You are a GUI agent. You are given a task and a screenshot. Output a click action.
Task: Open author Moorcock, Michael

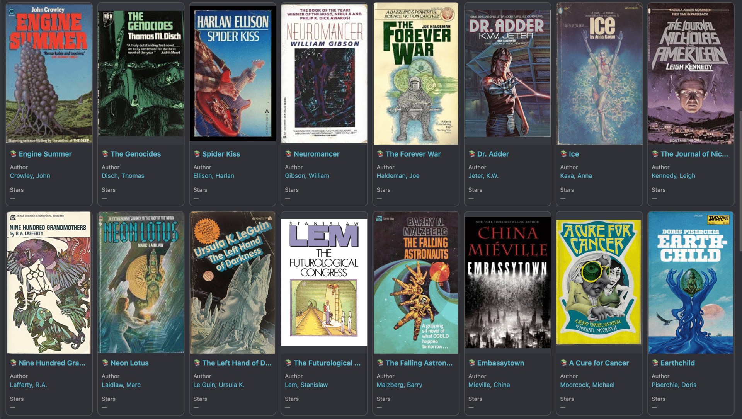tap(587, 385)
